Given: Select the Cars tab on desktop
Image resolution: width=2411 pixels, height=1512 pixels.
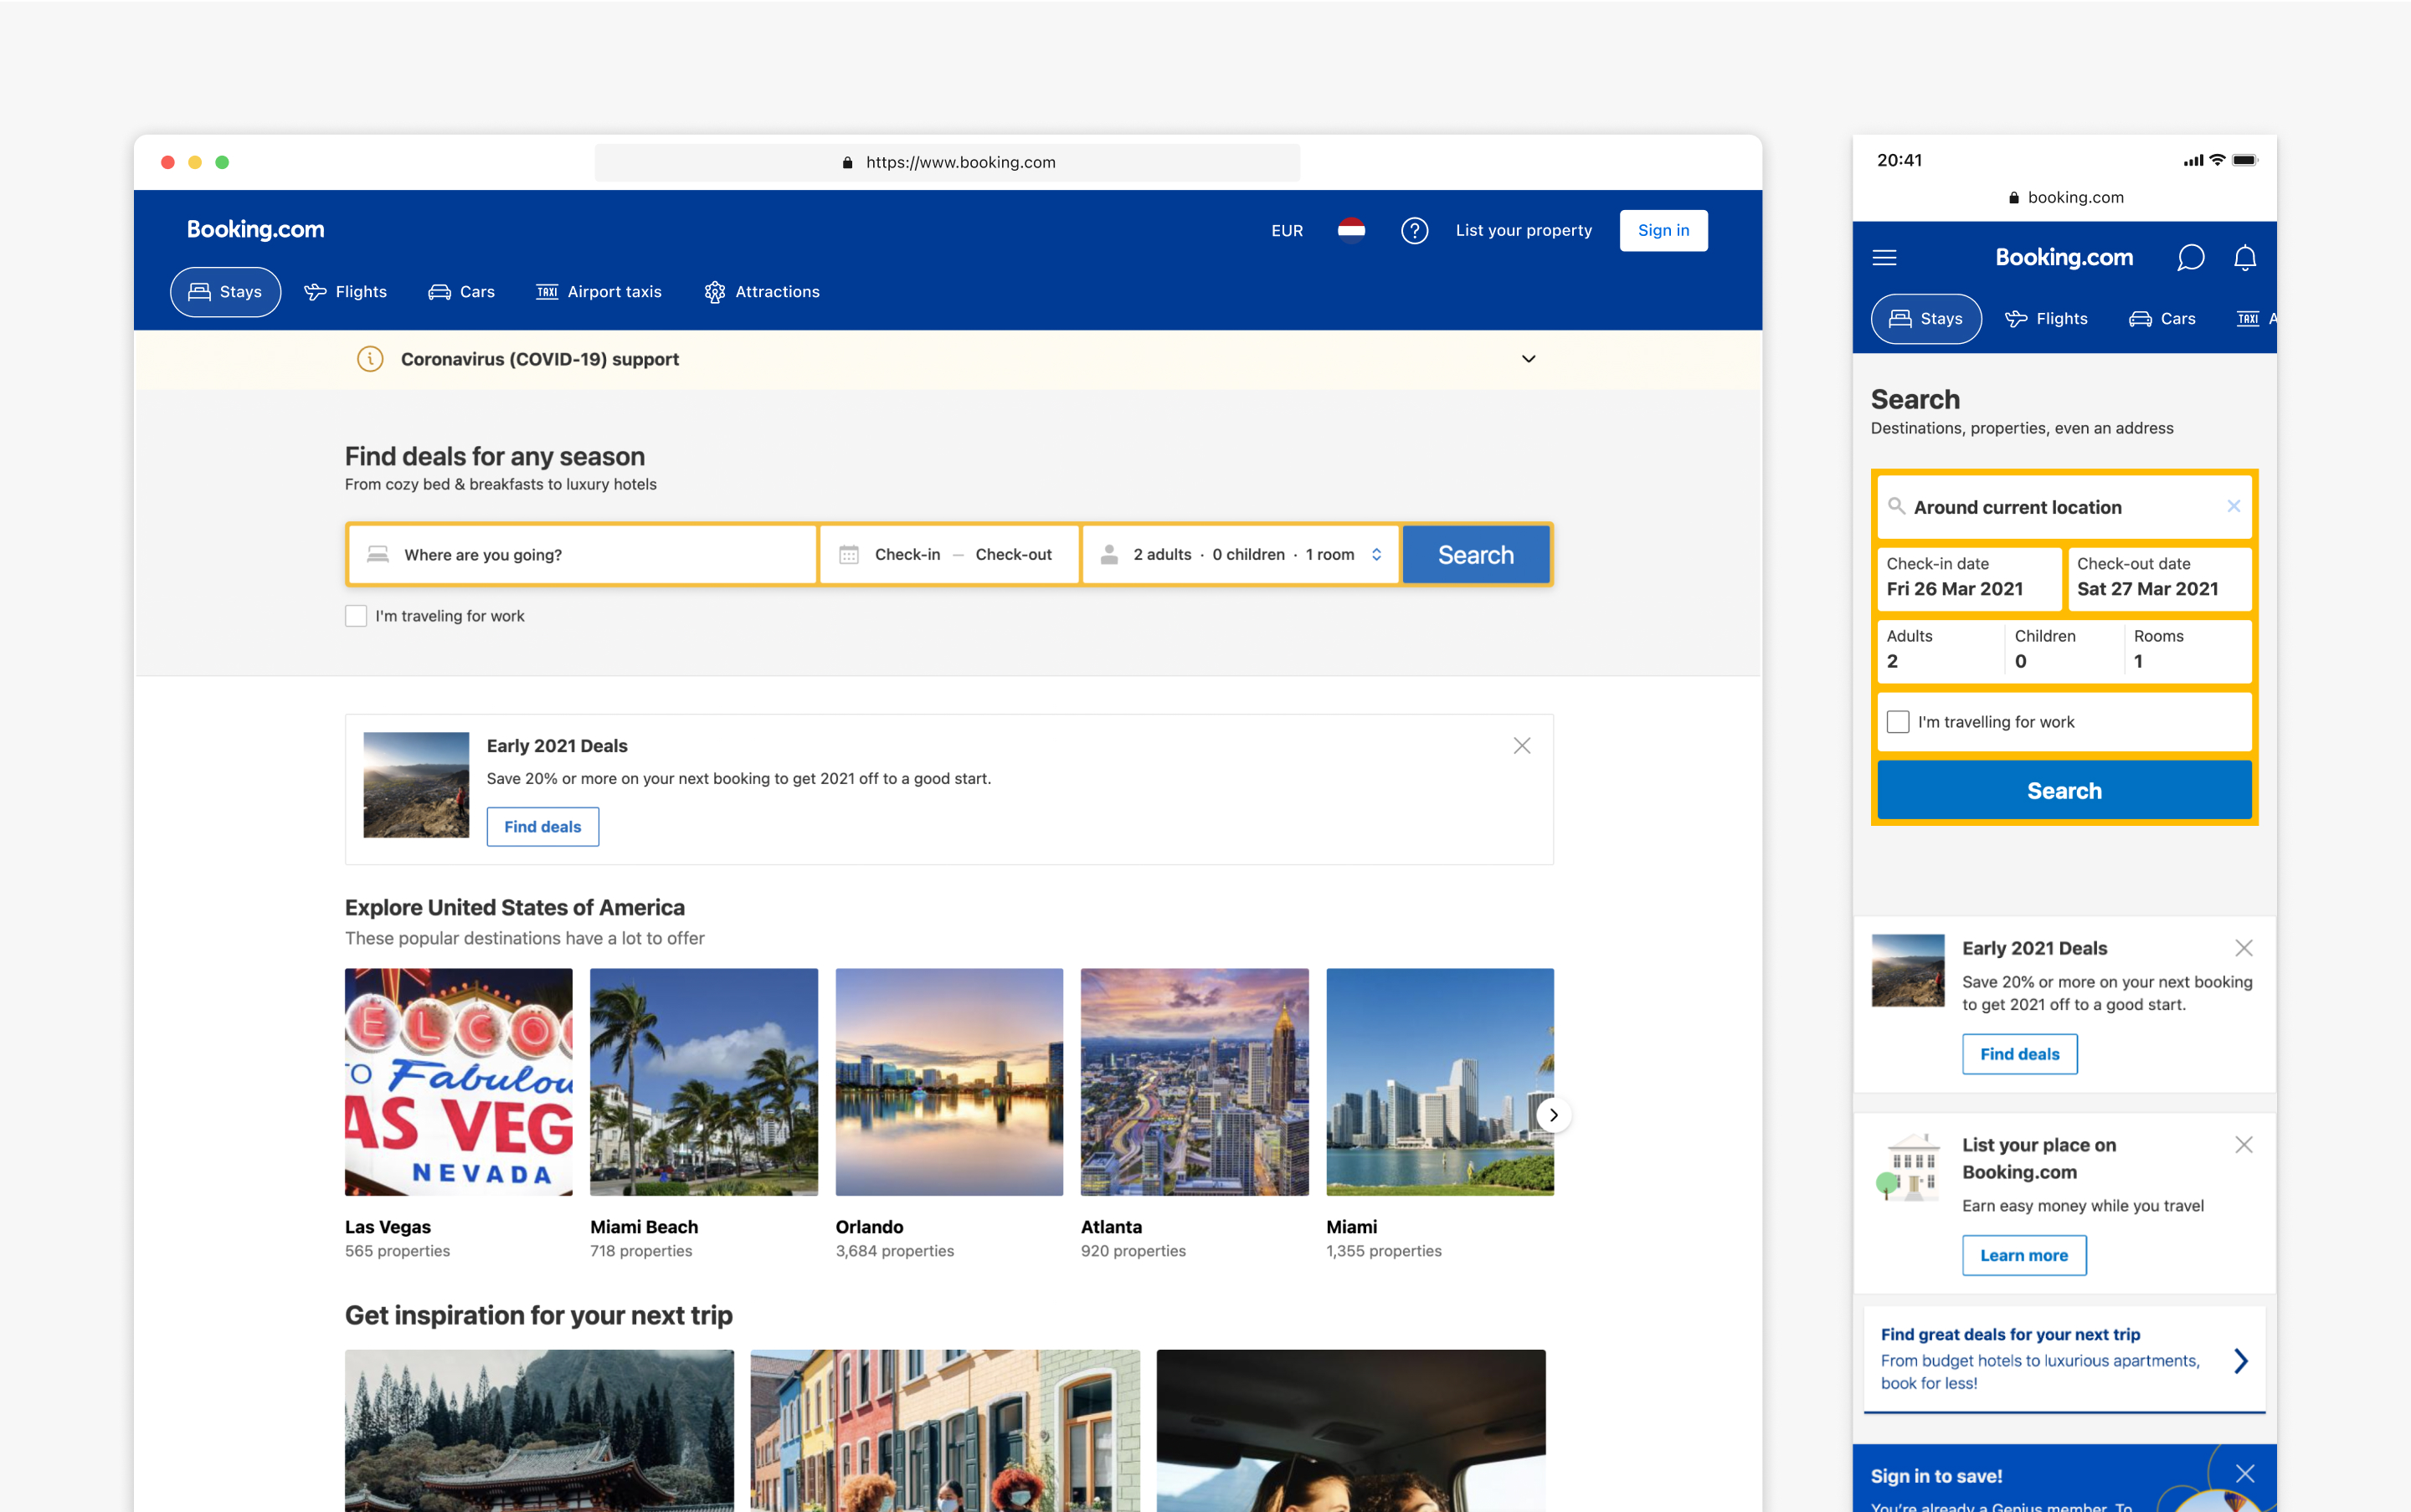Looking at the screenshot, I should click(461, 292).
